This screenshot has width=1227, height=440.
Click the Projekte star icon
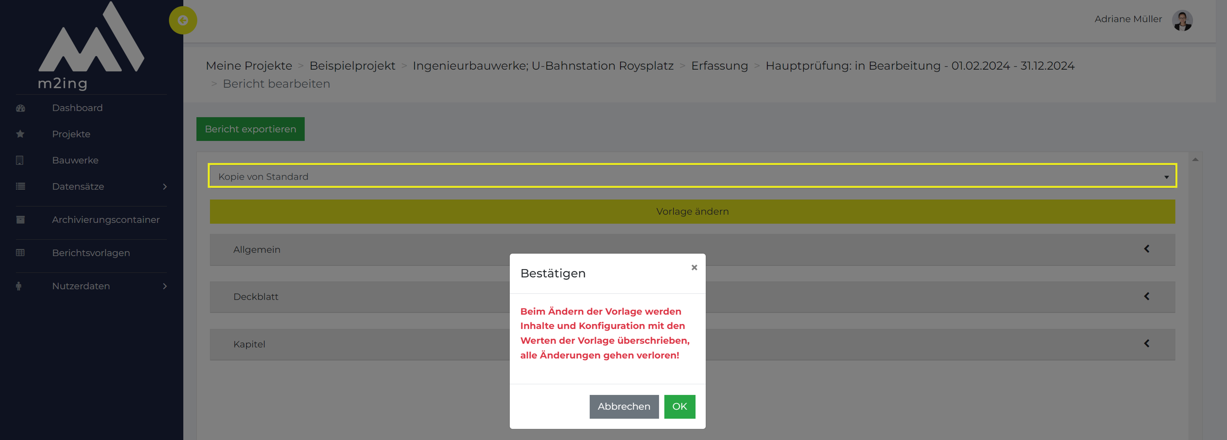20,134
